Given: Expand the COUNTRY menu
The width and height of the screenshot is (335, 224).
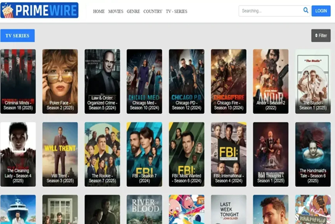Looking at the screenshot, I should pos(153,11).
